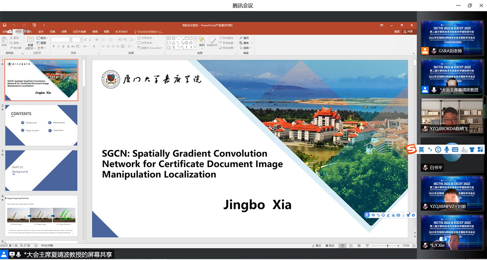Toggle Italic formatting
The width and height of the screenshot is (487, 260).
point(58,46)
